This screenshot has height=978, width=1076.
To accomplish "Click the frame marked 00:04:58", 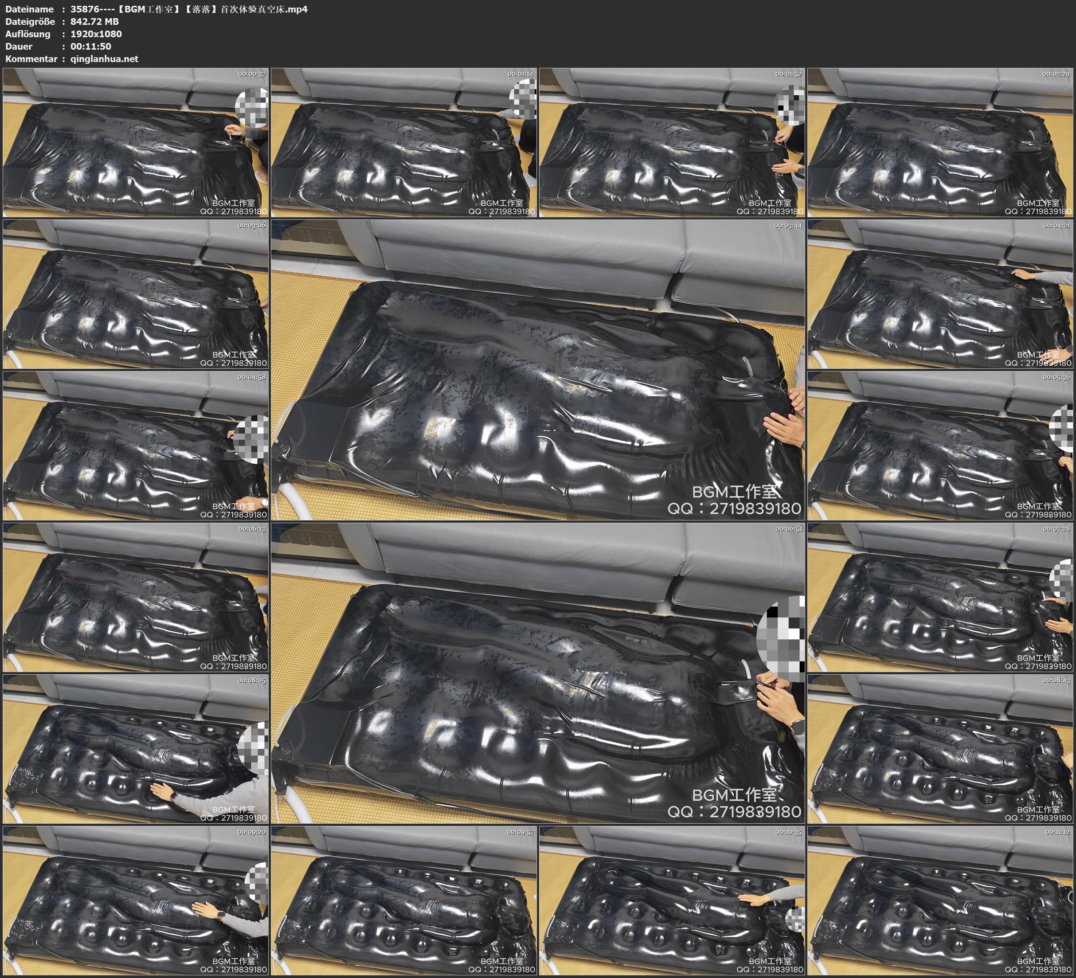I will click(136, 446).
